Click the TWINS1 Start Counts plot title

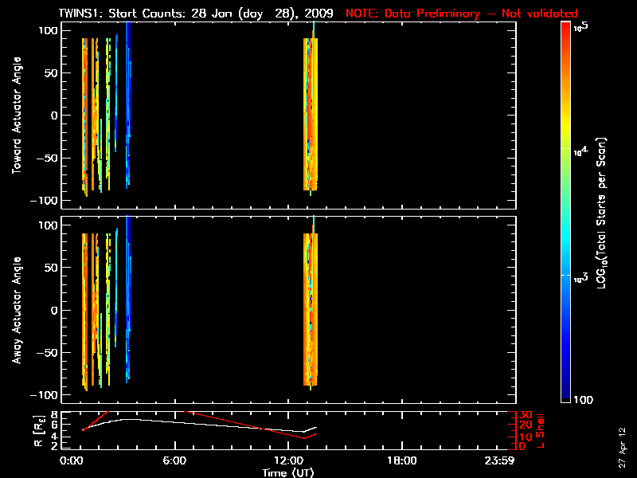coord(200,14)
